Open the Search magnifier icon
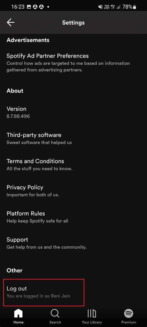 coord(55,313)
